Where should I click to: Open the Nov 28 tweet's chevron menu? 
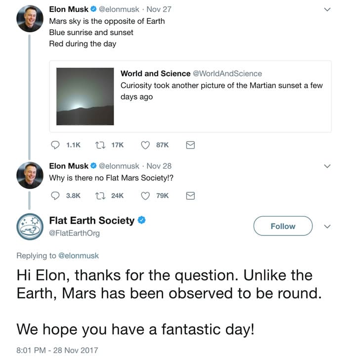326,166
